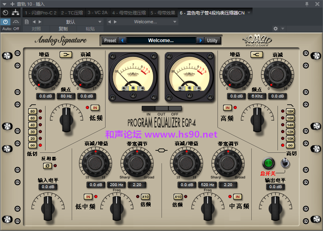Pin the plugin window
Screen dimensions: 323x231
click(307, 4)
